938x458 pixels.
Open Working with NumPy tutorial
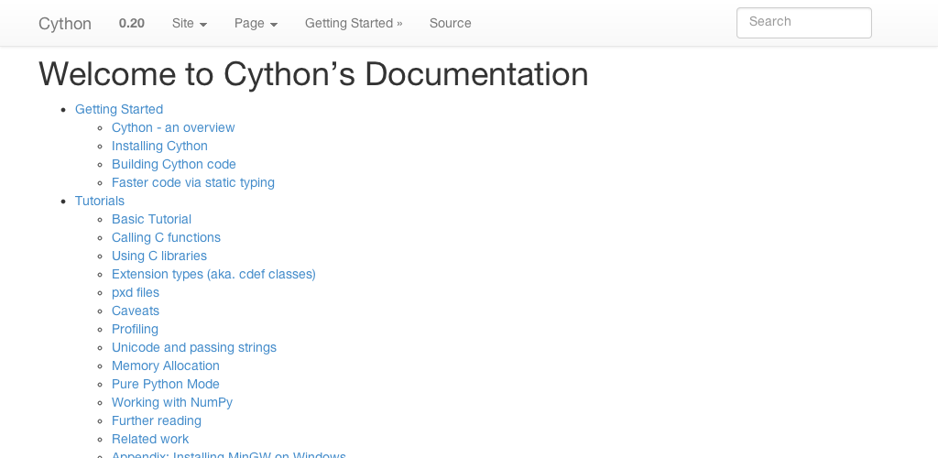(172, 402)
